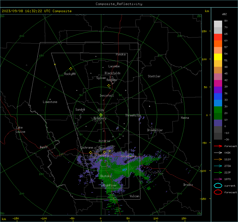This screenshot has height=222, width=238.
Task: Click the Sundre label
Action: coord(80,109)
